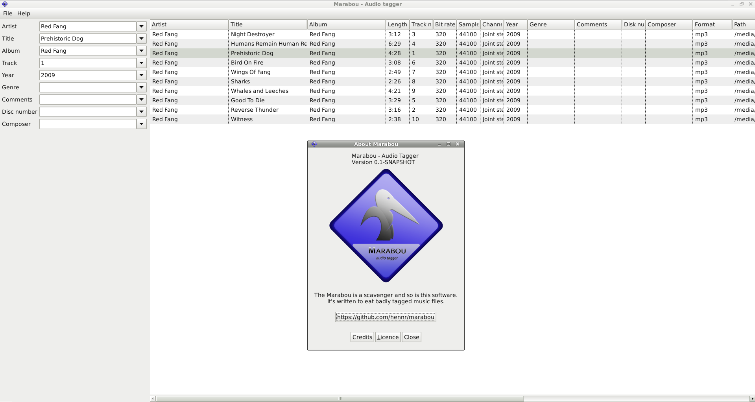
Task: Click the Title field with Prehistoric Dog
Action: [88, 39]
